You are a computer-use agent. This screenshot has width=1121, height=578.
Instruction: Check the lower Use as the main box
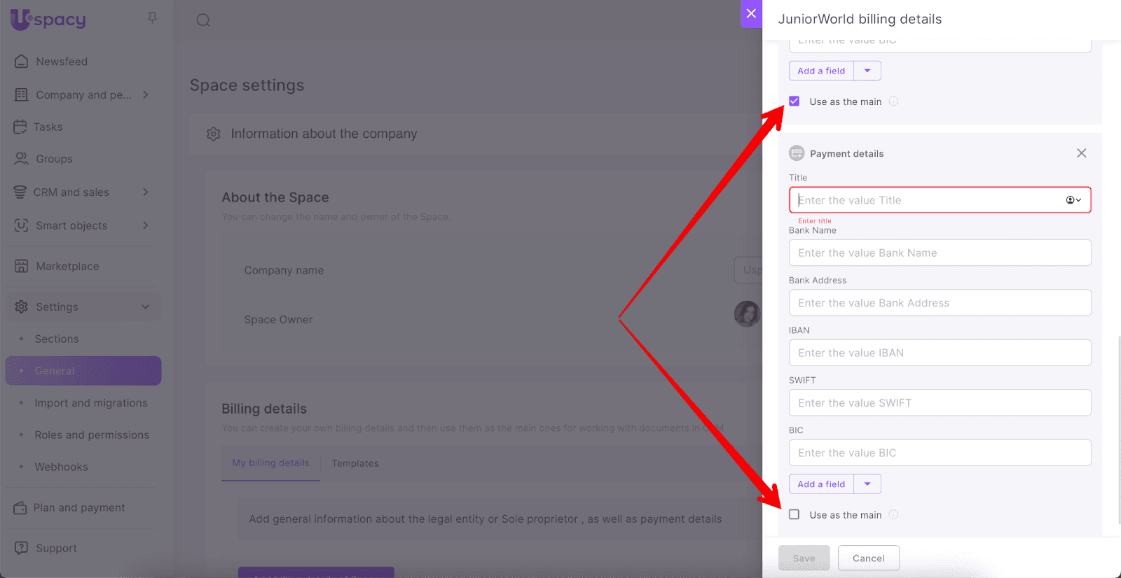[x=795, y=515]
